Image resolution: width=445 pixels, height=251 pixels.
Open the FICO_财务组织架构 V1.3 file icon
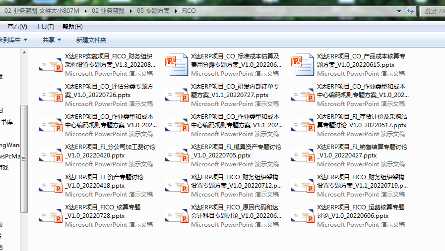(51, 65)
